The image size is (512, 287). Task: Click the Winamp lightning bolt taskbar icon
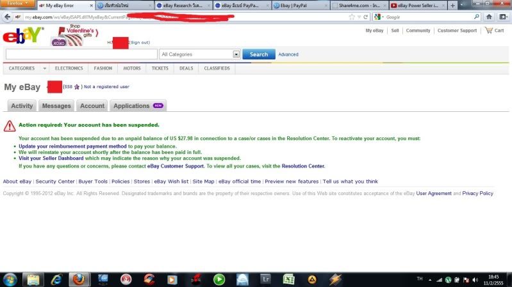coord(335,279)
